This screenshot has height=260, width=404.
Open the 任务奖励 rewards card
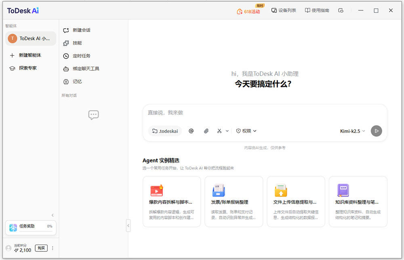coord(31,228)
